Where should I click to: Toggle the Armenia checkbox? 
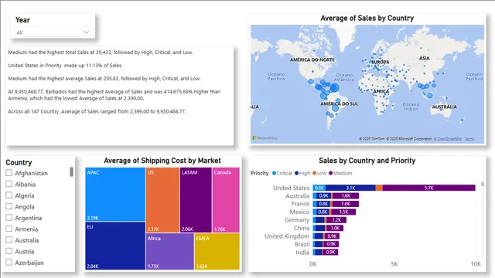coord(9,229)
